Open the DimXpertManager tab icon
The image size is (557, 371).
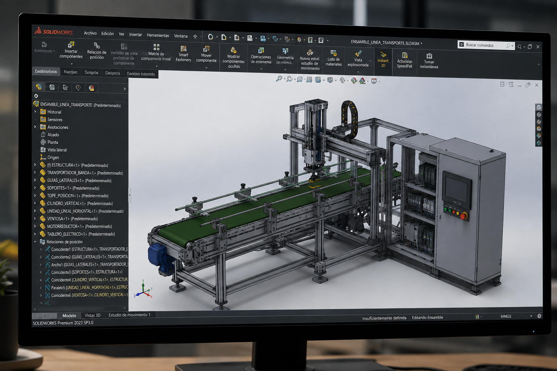pos(78,88)
